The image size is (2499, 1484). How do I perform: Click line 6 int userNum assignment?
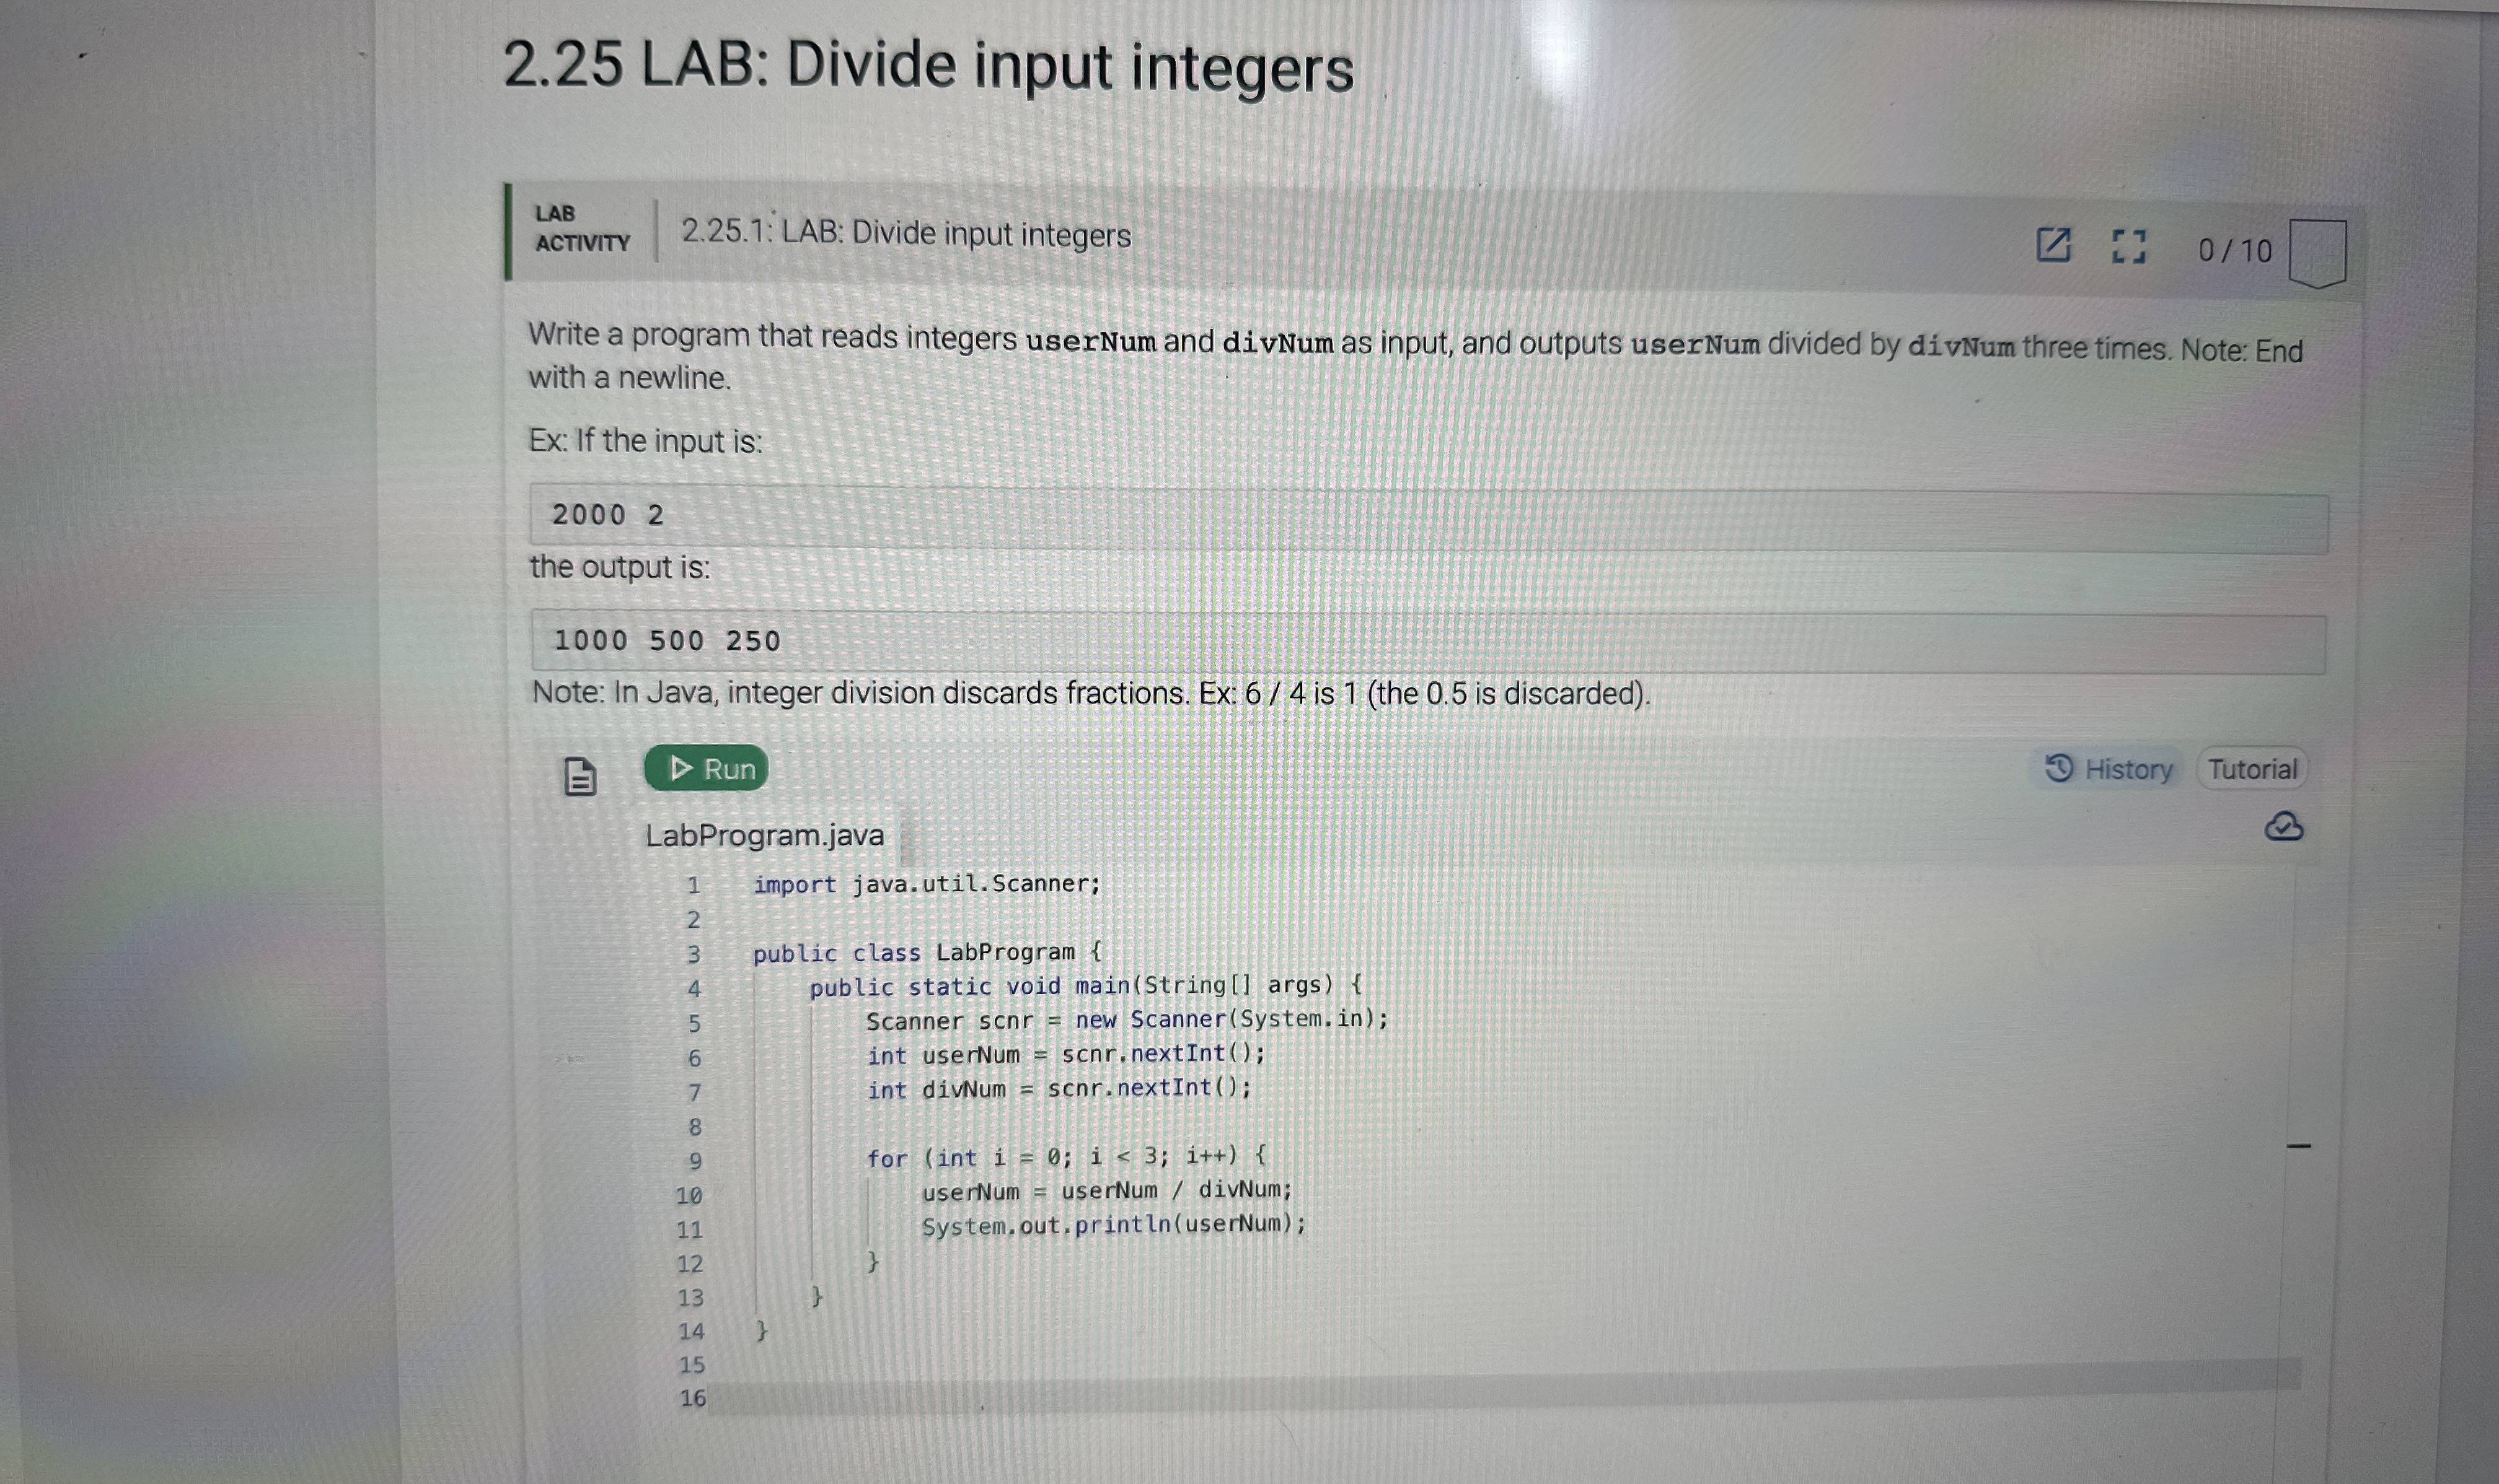(x=1065, y=1054)
